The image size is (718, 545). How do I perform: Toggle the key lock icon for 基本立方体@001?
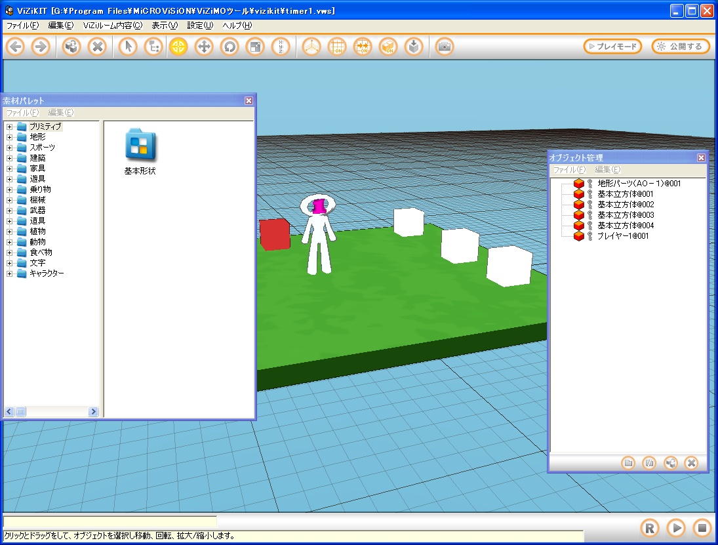point(589,194)
